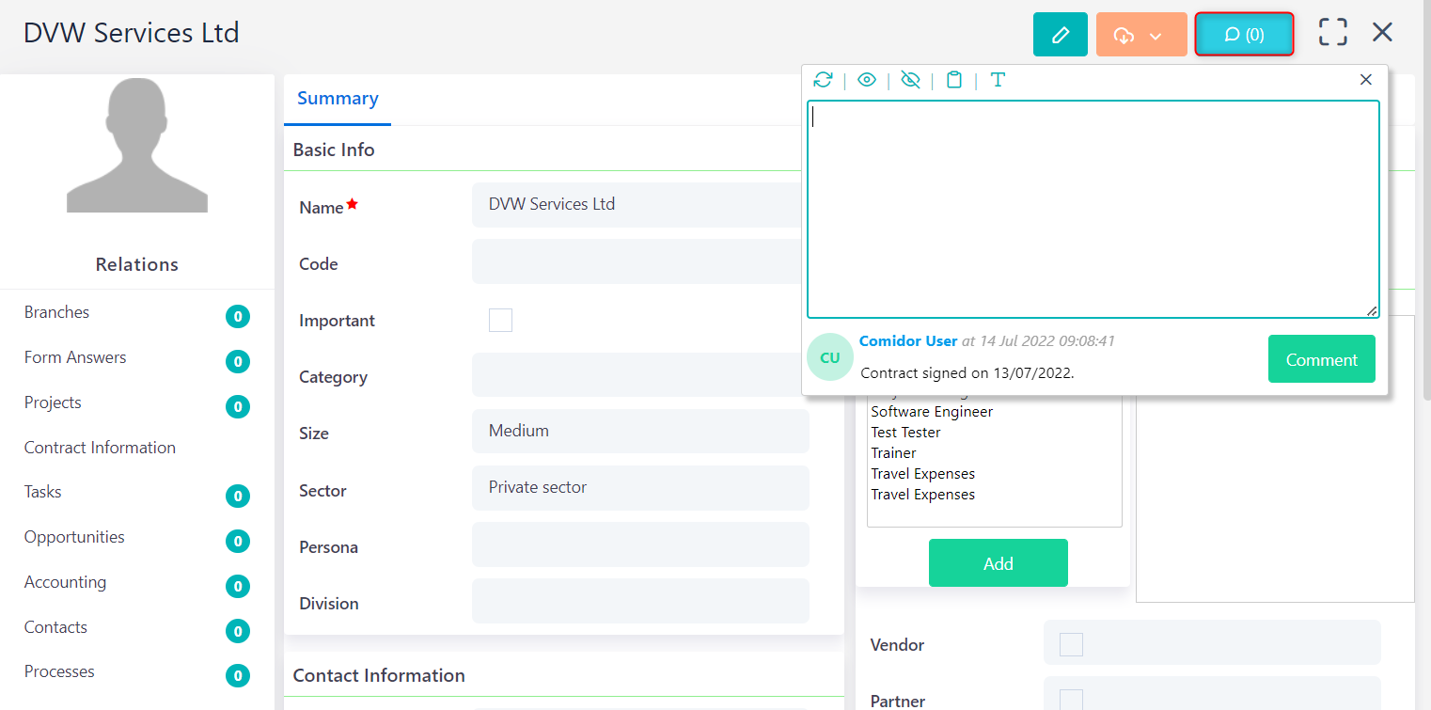The width and height of the screenshot is (1431, 710).
Task: Tick the Important checkbox
Action: [x=500, y=321]
